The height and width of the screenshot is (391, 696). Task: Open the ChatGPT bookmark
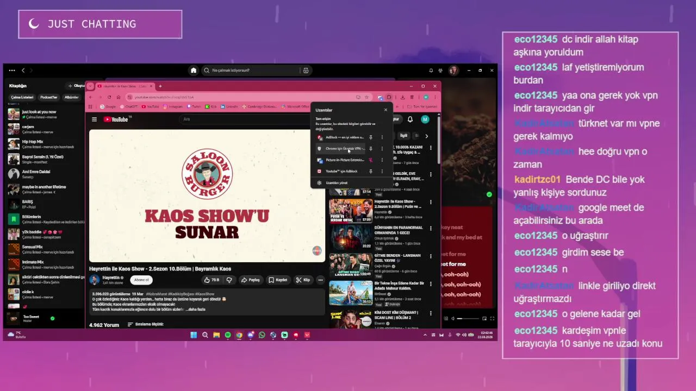tap(128, 106)
